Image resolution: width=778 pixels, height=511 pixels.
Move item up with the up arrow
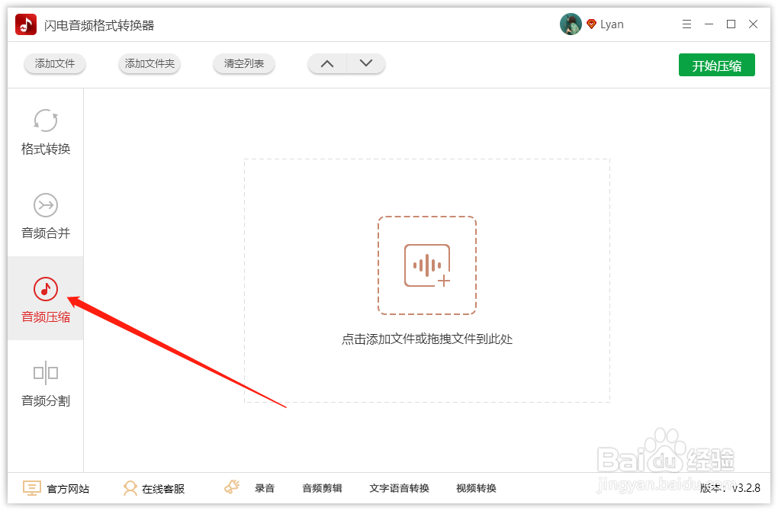327,63
